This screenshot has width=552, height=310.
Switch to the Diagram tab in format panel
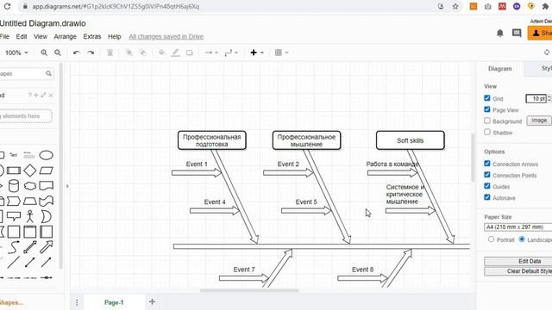click(x=500, y=69)
